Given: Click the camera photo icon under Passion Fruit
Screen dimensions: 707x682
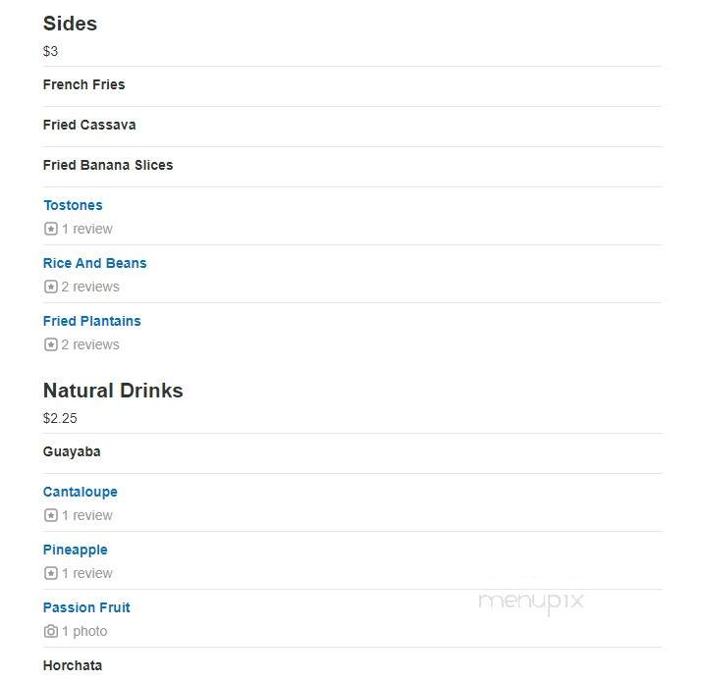Looking at the screenshot, I should point(50,631).
